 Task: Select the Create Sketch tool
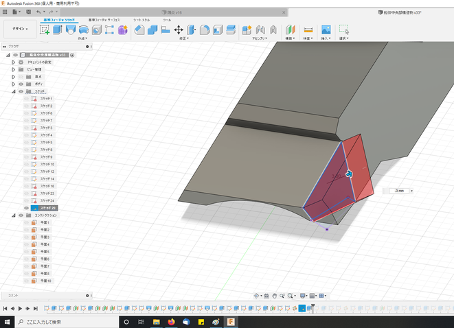[44, 30]
